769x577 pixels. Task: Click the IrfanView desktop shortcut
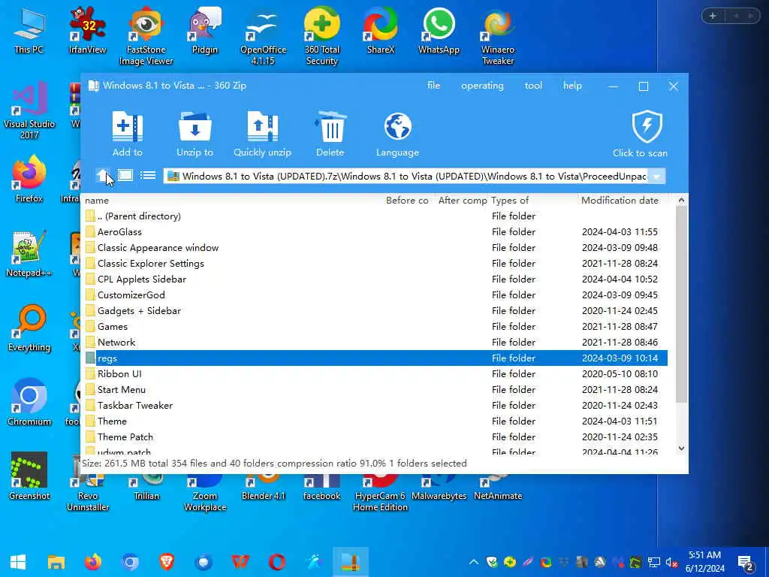point(87,31)
